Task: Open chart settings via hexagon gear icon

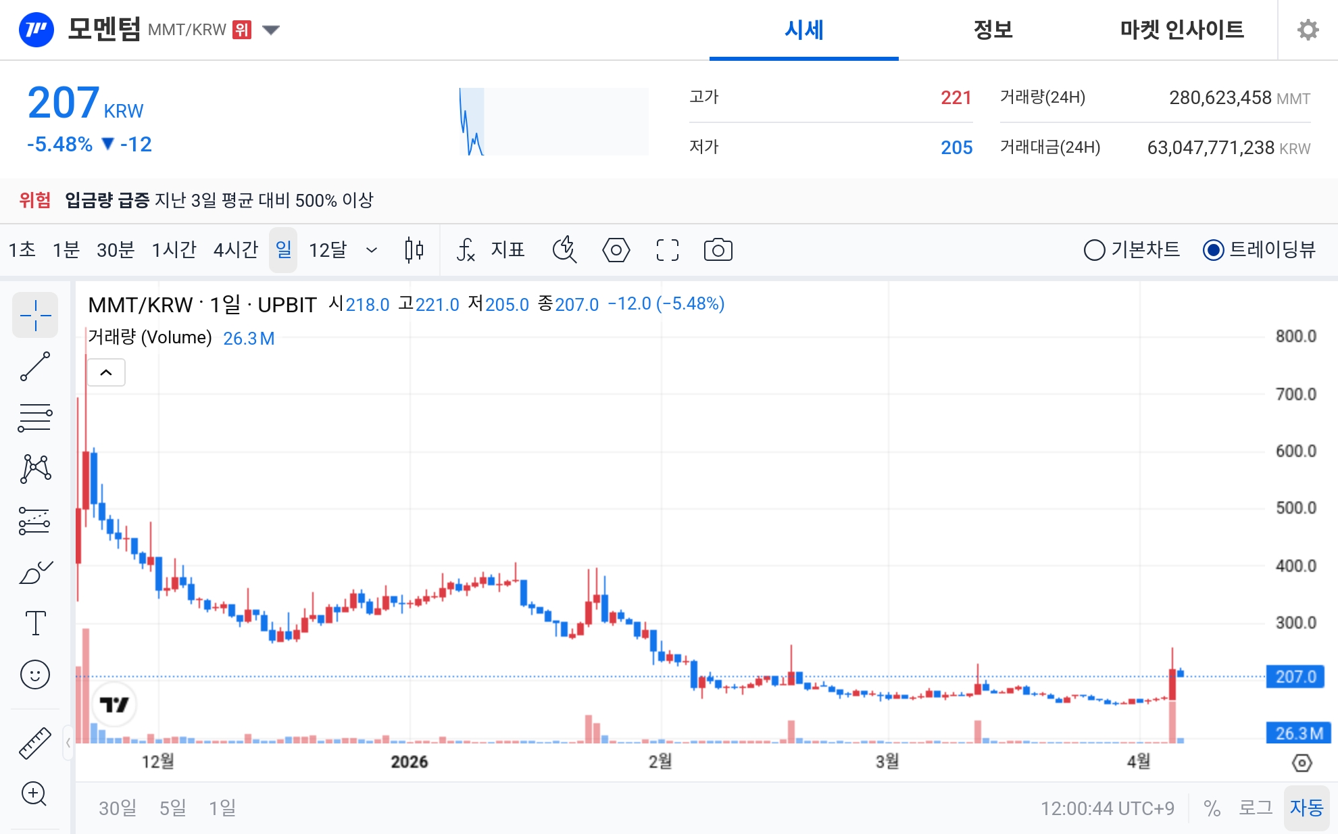Action: (x=616, y=249)
